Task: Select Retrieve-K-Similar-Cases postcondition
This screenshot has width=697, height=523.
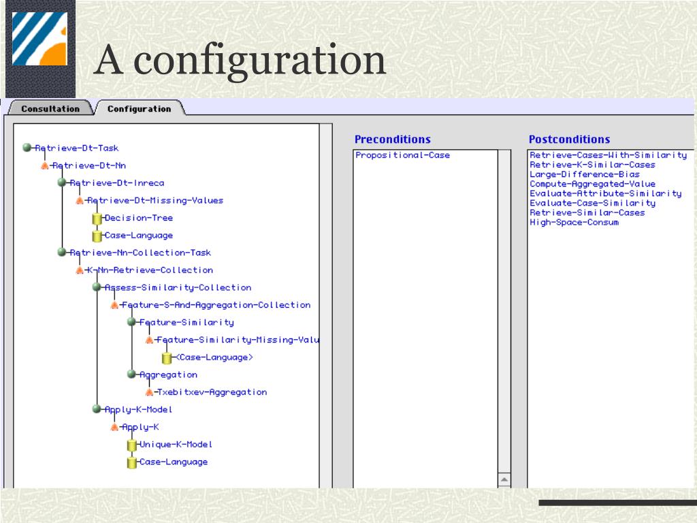Action: coord(592,165)
